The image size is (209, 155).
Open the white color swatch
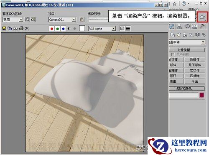pos(82,28)
